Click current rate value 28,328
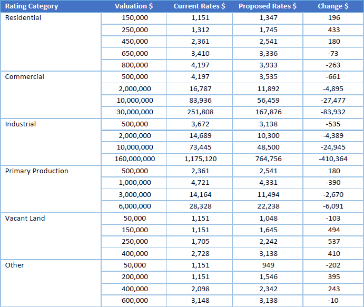Viewport: 364px width, 307px height. 200,206
